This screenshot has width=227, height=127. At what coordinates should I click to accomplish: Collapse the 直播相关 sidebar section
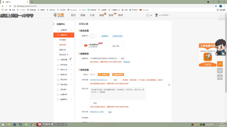pos(72,35)
